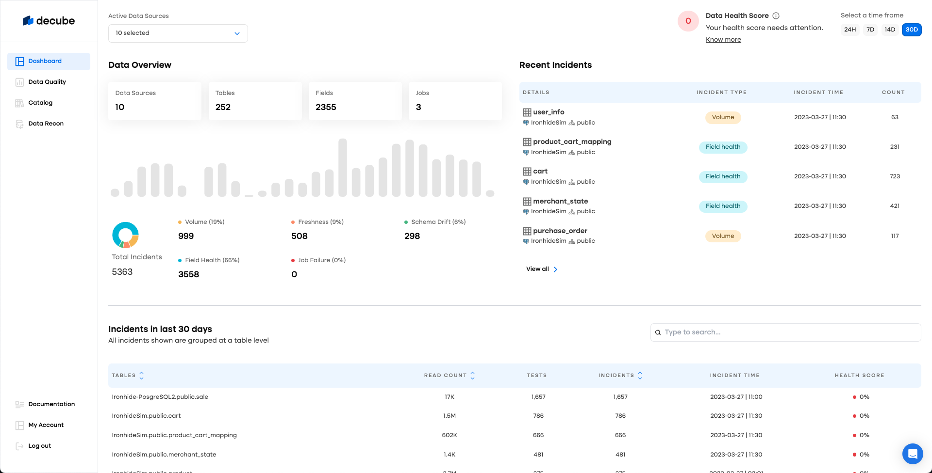
Task: Open My Account
Action: point(46,425)
